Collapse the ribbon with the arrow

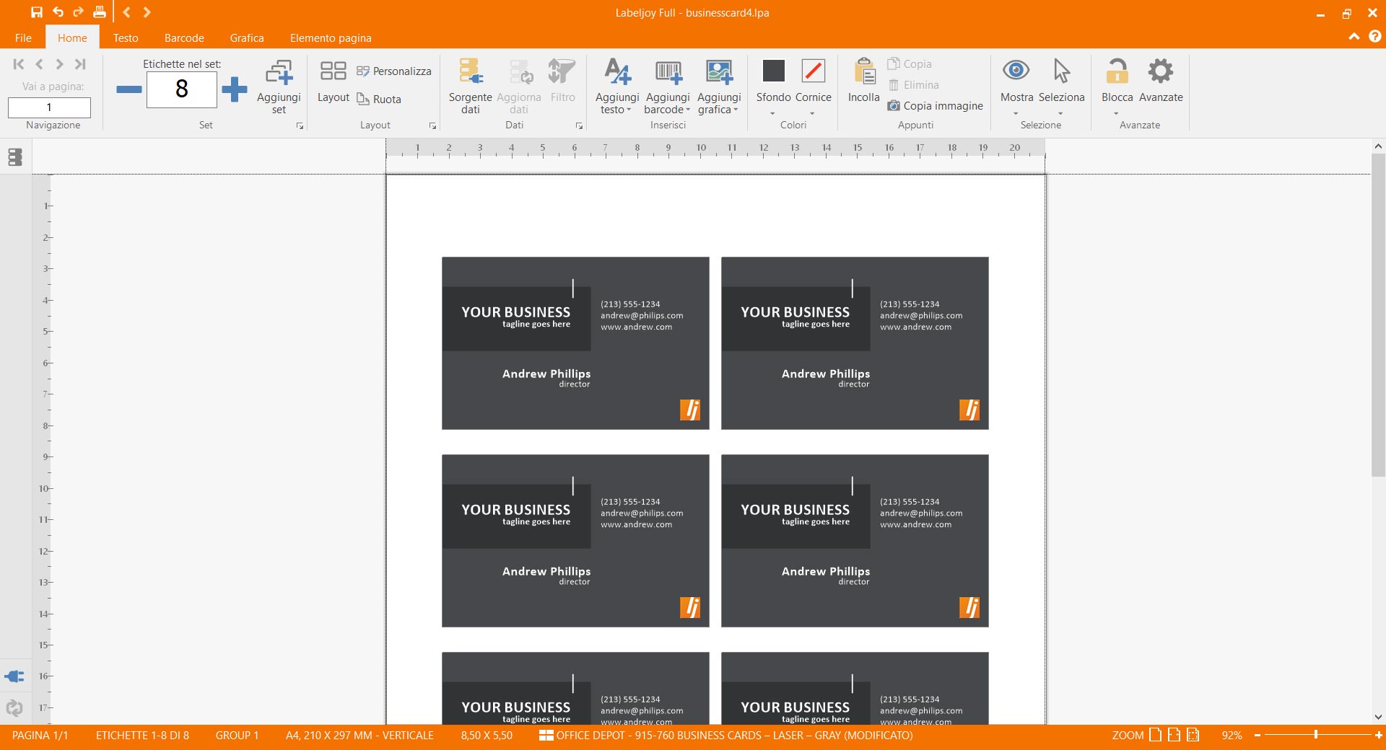1354,37
